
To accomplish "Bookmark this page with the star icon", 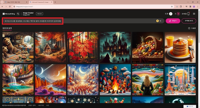I will point(172,6).
